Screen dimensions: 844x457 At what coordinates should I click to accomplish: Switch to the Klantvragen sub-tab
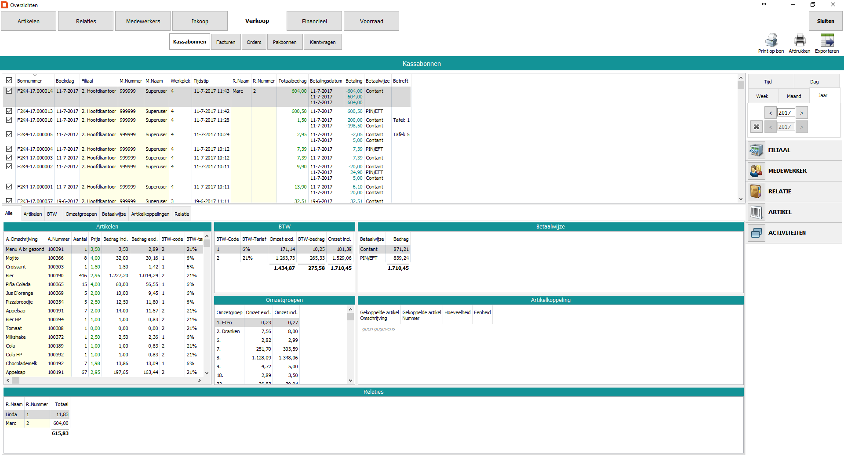click(323, 42)
